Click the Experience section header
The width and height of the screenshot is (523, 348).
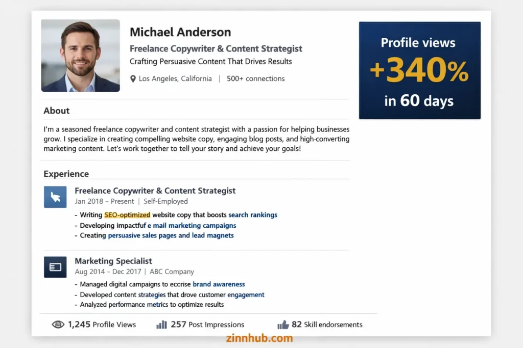(x=66, y=174)
